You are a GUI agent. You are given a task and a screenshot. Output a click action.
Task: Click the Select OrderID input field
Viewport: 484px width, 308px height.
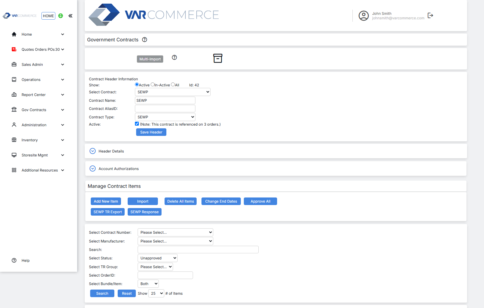[165, 275]
